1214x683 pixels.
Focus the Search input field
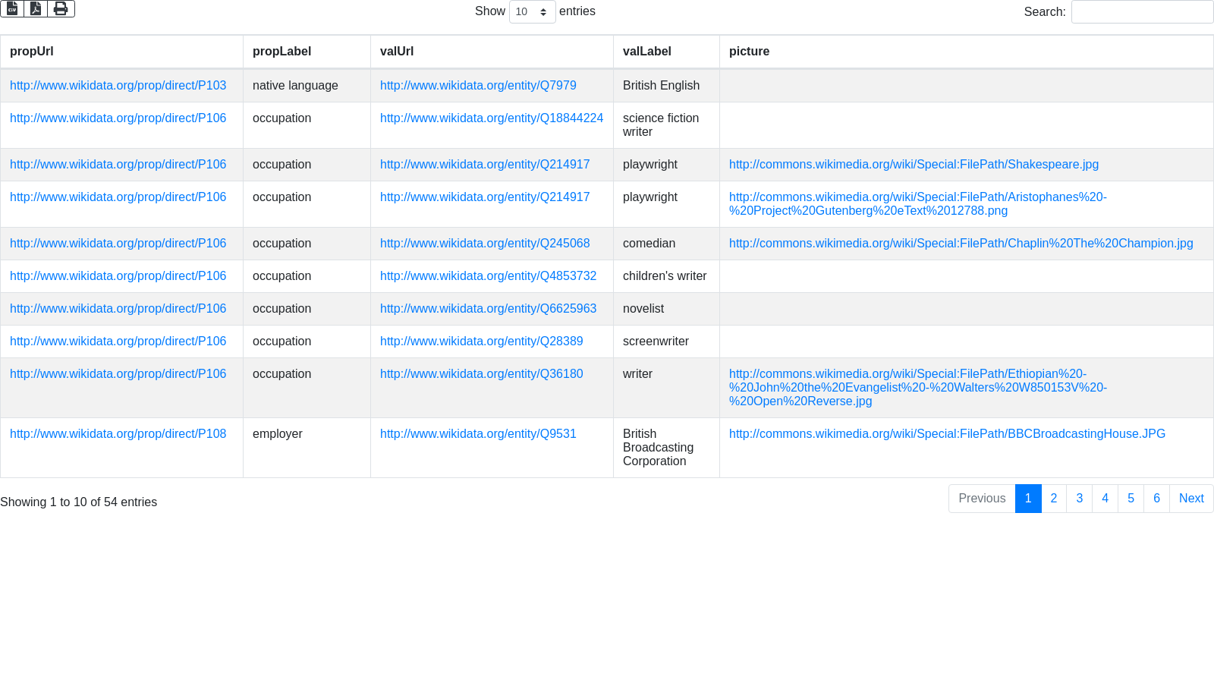(1141, 12)
